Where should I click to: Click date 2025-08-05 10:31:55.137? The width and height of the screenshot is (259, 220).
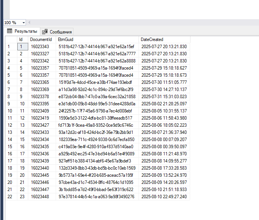point(165,111)
